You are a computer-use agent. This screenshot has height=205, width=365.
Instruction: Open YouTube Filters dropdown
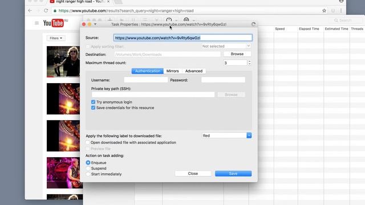[56, 38]
